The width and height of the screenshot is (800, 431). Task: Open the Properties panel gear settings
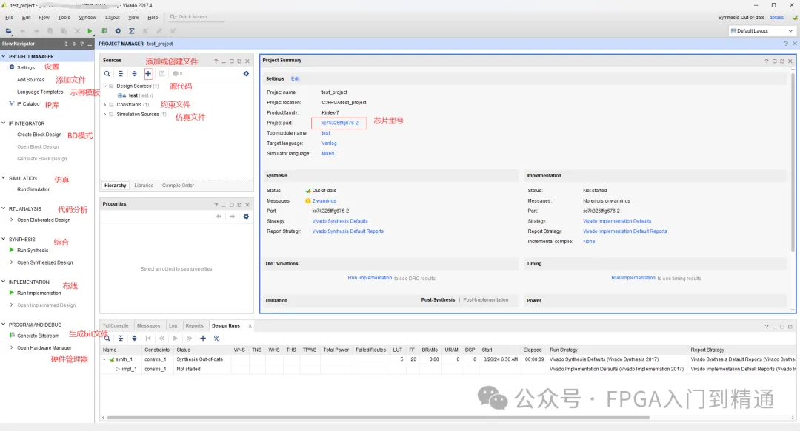(246, 217)
